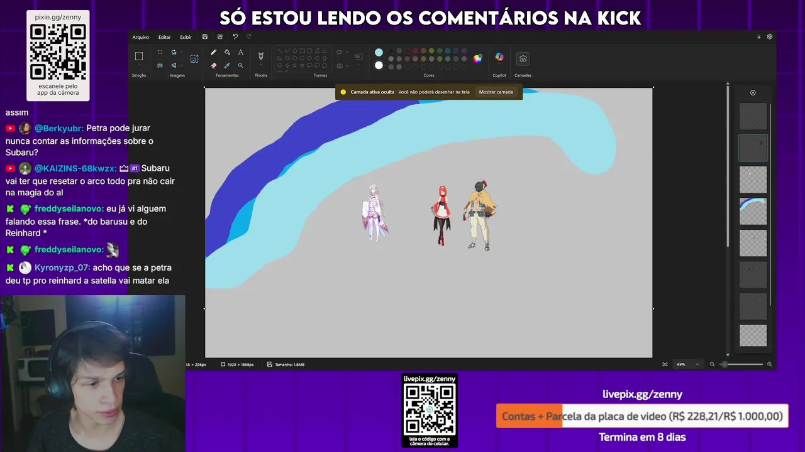
Task: Open the edit colors wheel
Action: coord(477,58)
